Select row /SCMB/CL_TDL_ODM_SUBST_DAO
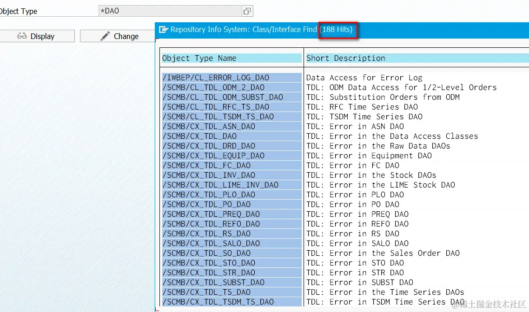 click(232, 97)
